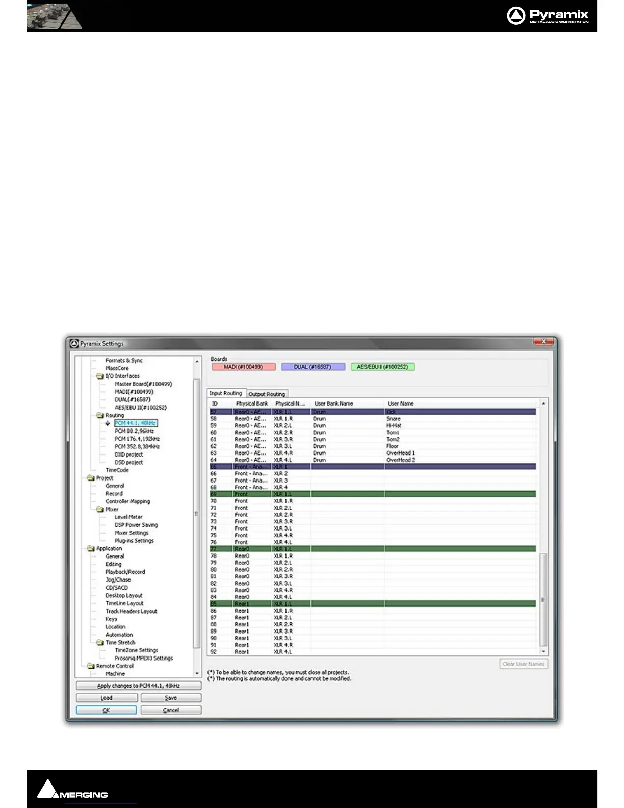Select MADI(#100499) under I/O Interfaces
Screen dimensions: 624x808
[x=134, y=392]
